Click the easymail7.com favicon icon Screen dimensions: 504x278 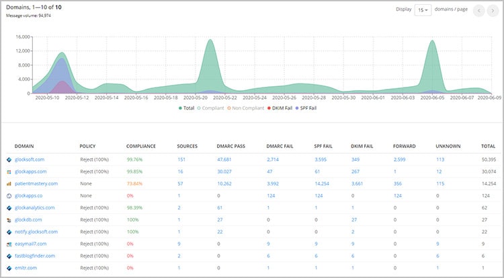[x=9, y=244]
